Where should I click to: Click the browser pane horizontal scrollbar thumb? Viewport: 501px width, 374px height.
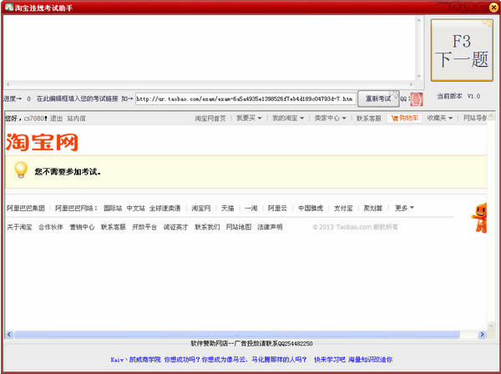pyautogui.click(x=237, y=335)
